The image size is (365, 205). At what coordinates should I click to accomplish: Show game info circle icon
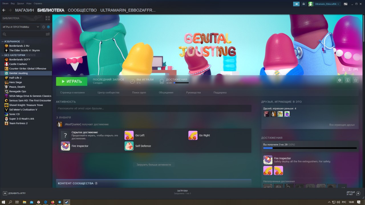pyautogui.click(x=348, y=80)
